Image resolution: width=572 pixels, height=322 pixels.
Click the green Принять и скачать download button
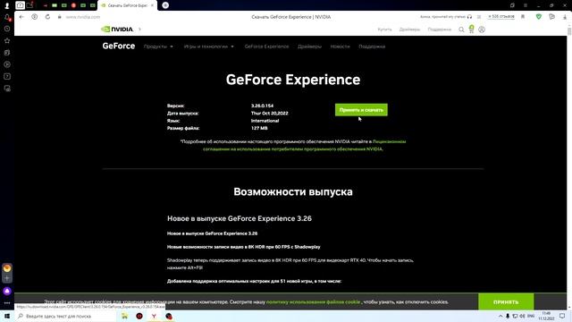(361, 110)
